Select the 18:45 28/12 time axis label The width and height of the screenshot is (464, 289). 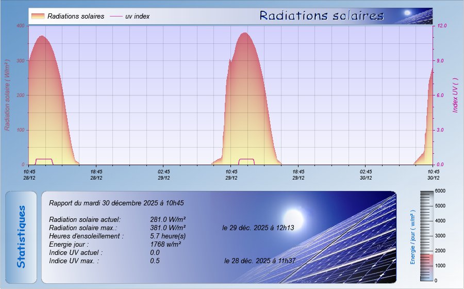tap(96, 174)
